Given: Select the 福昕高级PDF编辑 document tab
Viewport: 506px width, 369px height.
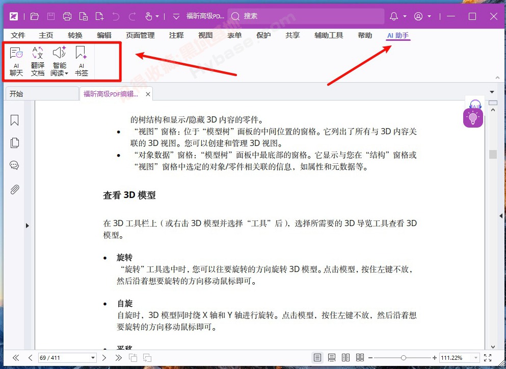Looking at the screenshot, I should point(111,94).
